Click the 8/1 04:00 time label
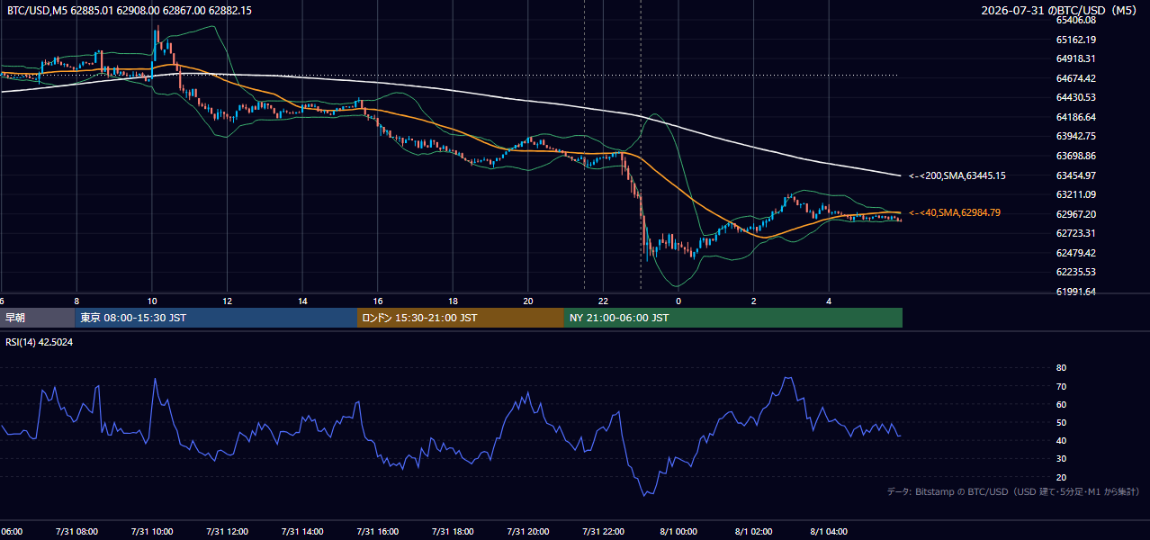 (830, 532)
